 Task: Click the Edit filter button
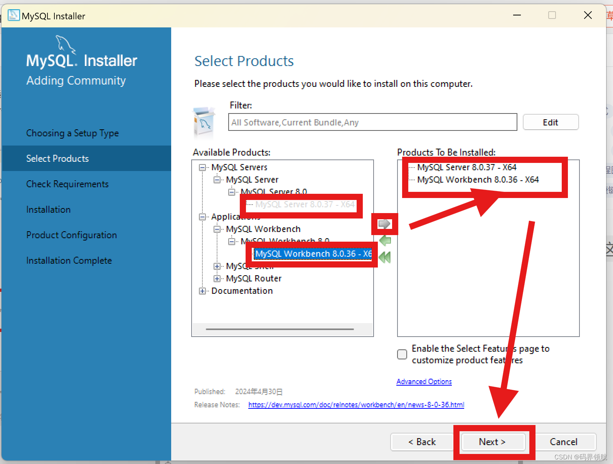tap(551, 122)
